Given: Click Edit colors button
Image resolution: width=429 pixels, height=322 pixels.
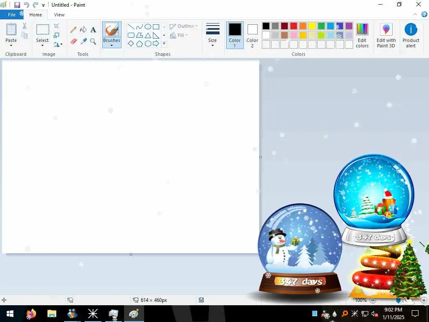Looking at the screenshot, I should [362, 36].
